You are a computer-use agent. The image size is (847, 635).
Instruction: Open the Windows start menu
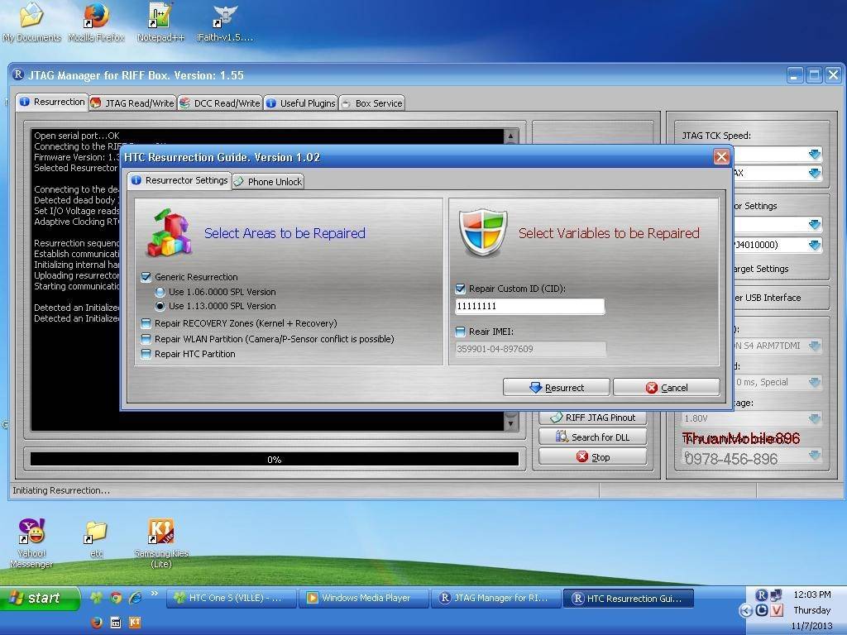click(39, 599)
